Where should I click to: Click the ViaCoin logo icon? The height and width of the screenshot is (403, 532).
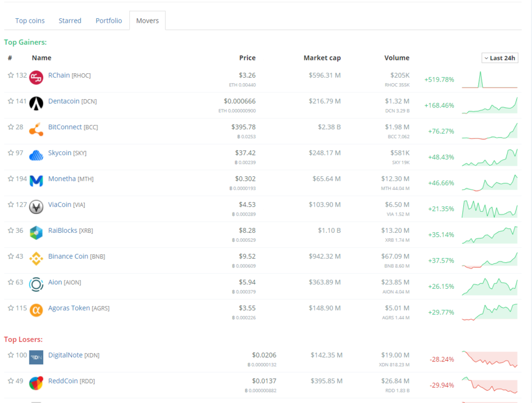36,207
